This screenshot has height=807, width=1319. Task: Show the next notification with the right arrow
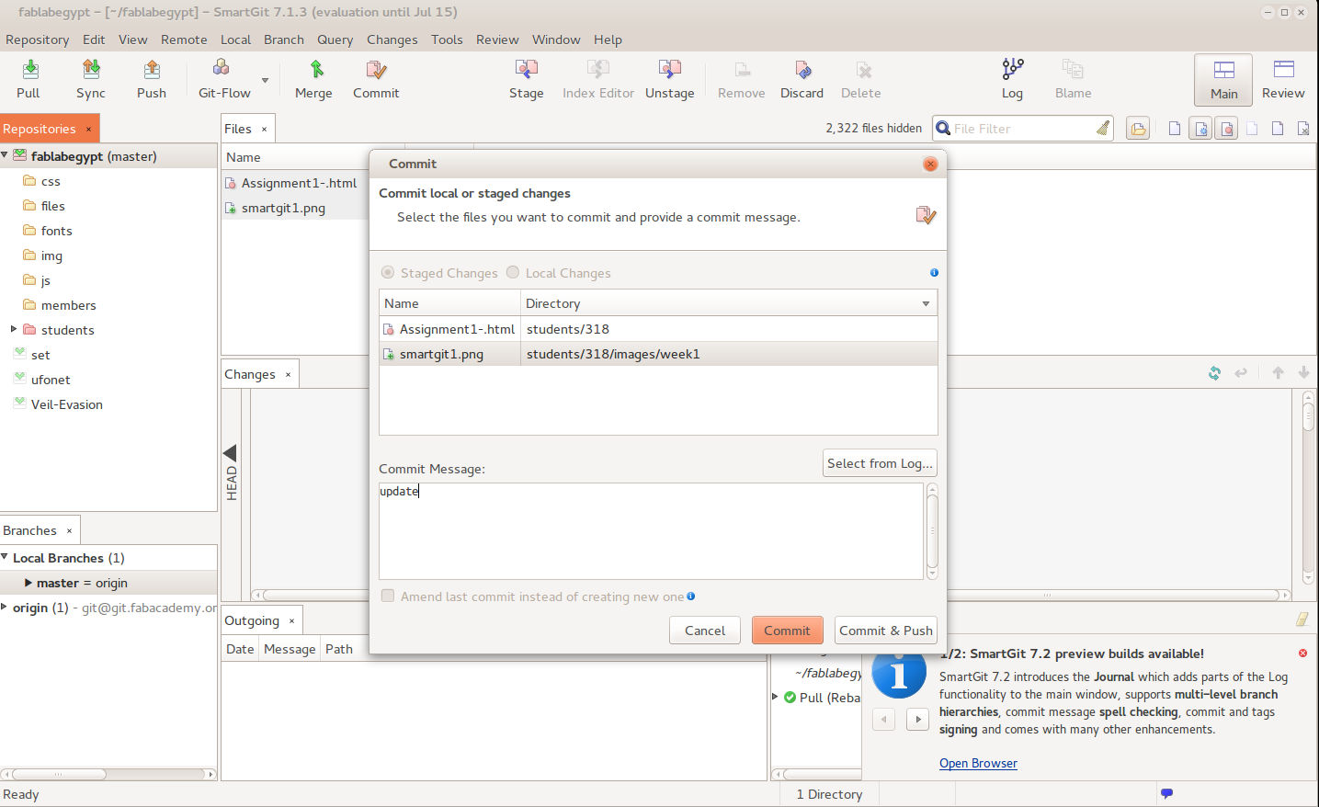pos(917,719)
